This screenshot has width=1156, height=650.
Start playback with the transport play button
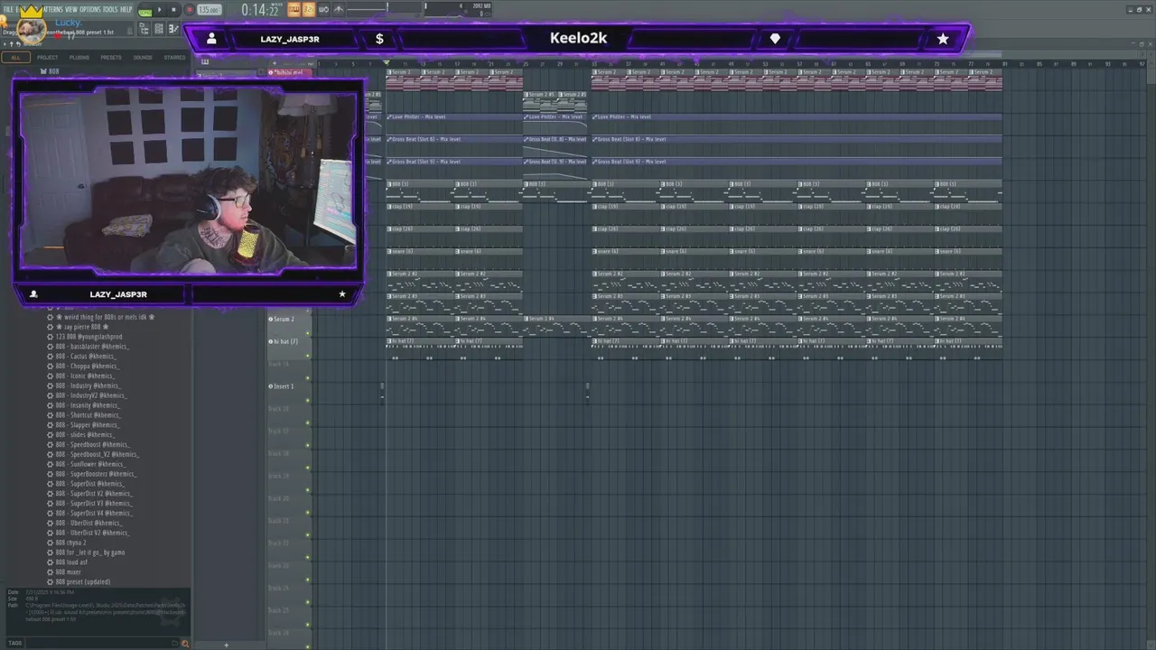159,9
